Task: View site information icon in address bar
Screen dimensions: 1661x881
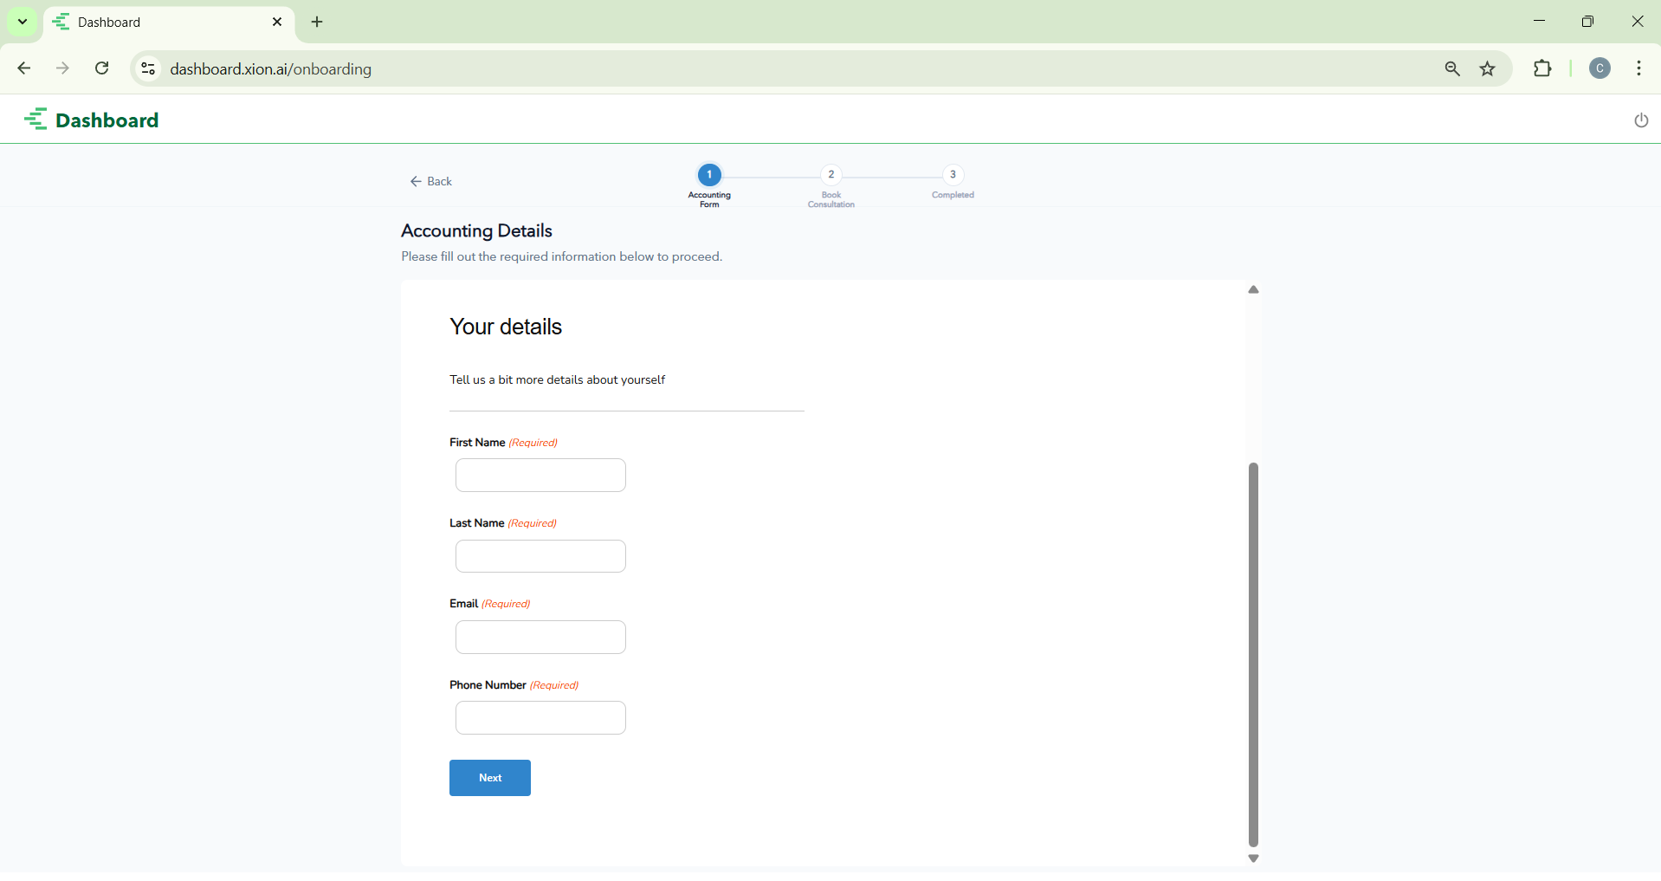Action: coord(149,68)
